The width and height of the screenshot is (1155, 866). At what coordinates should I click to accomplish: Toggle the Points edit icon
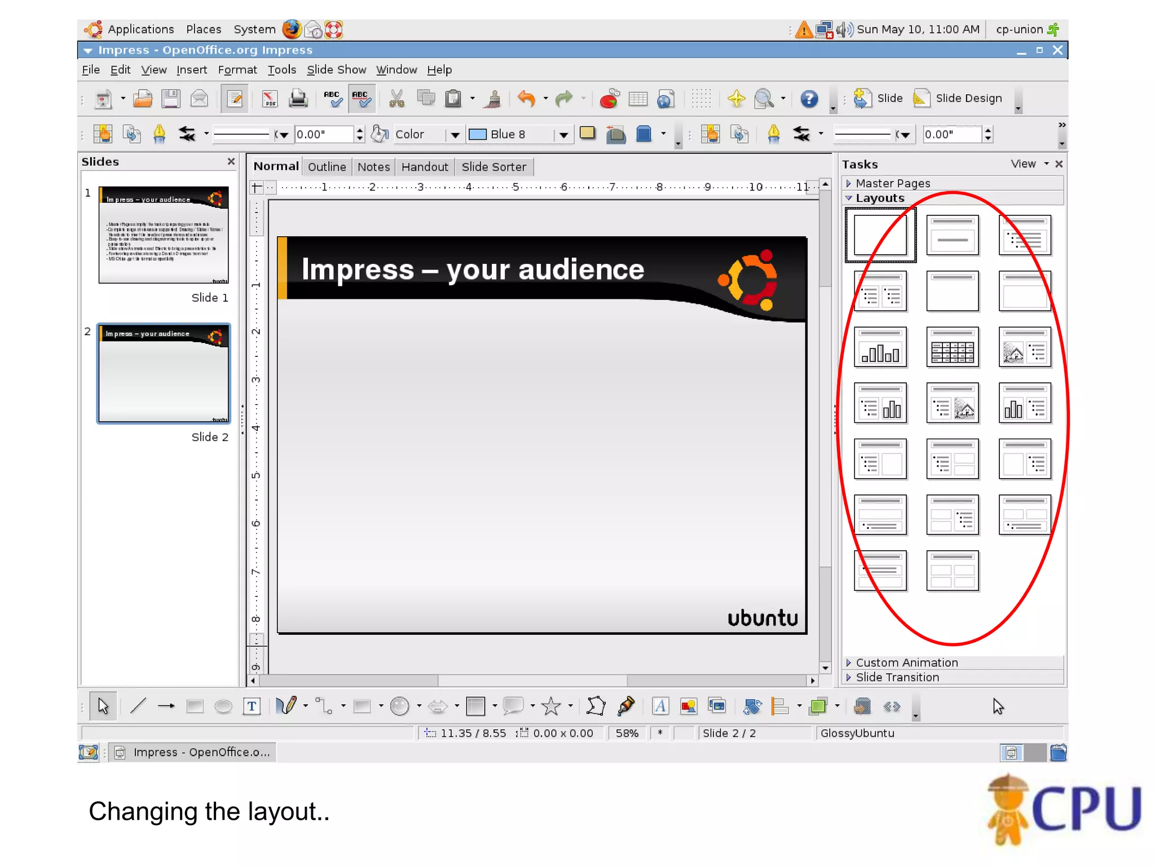pyautogui.click(x=595, y=706)
